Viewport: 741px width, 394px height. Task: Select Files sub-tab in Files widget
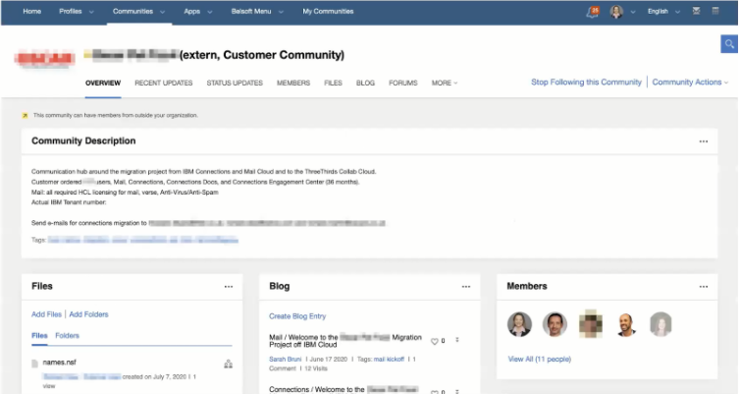(x=39, y=336)
